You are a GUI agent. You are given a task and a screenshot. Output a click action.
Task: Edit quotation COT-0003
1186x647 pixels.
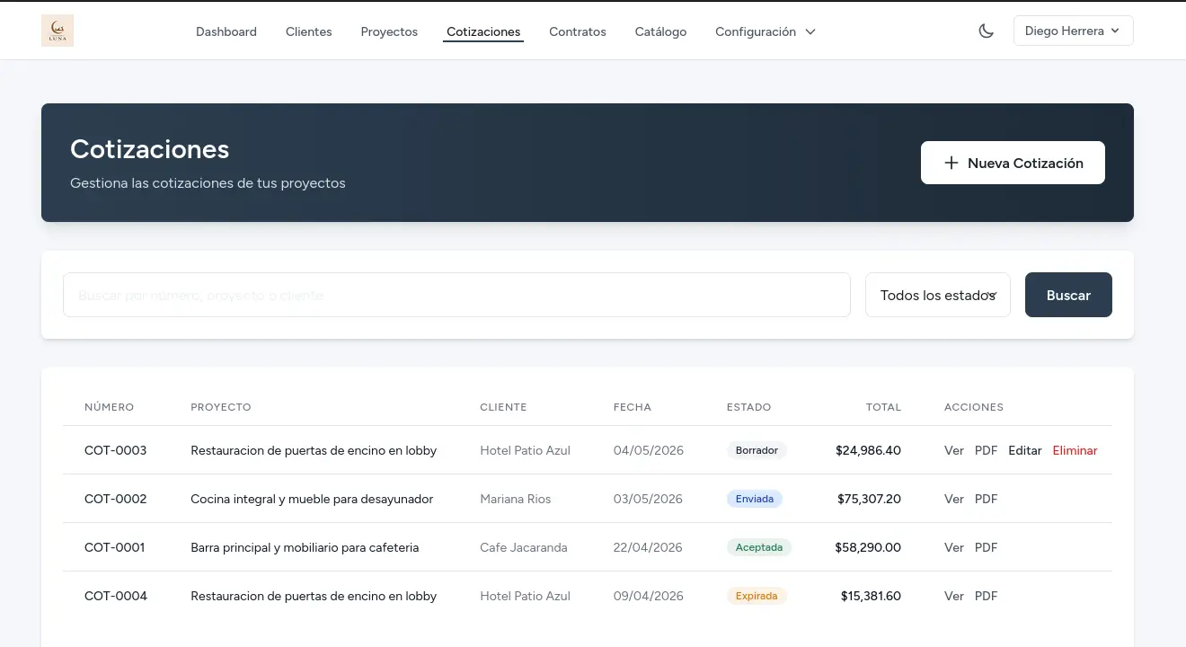[x=1024, y=450]
